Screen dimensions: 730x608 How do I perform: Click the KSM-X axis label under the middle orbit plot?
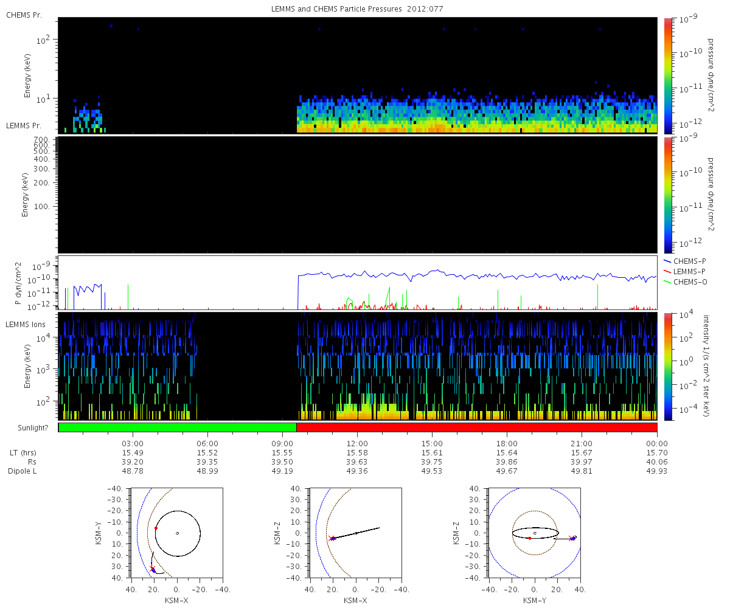[356, 600]
